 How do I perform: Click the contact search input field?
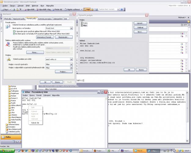coord(108,9)
